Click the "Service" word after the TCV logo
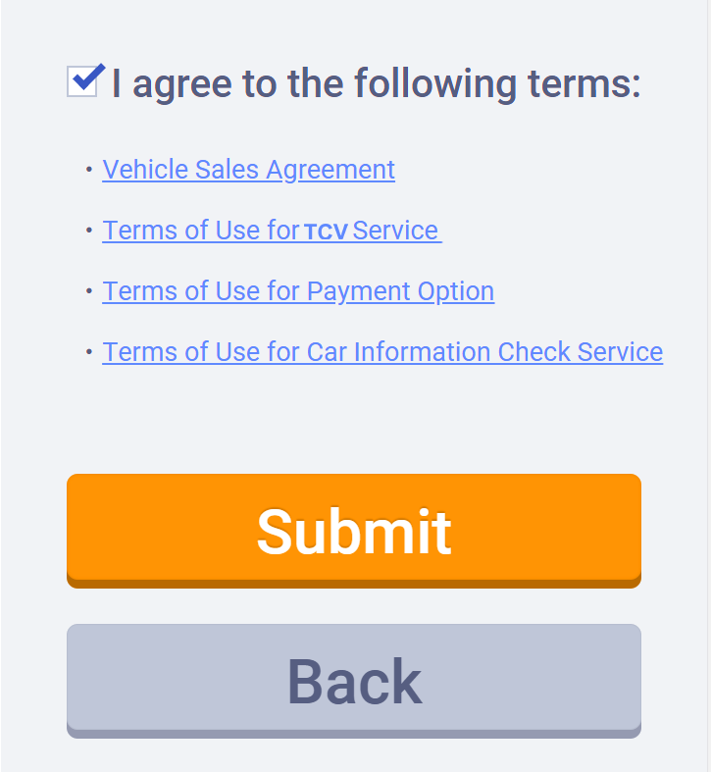The image size is (711, 772). coord(395,231)
